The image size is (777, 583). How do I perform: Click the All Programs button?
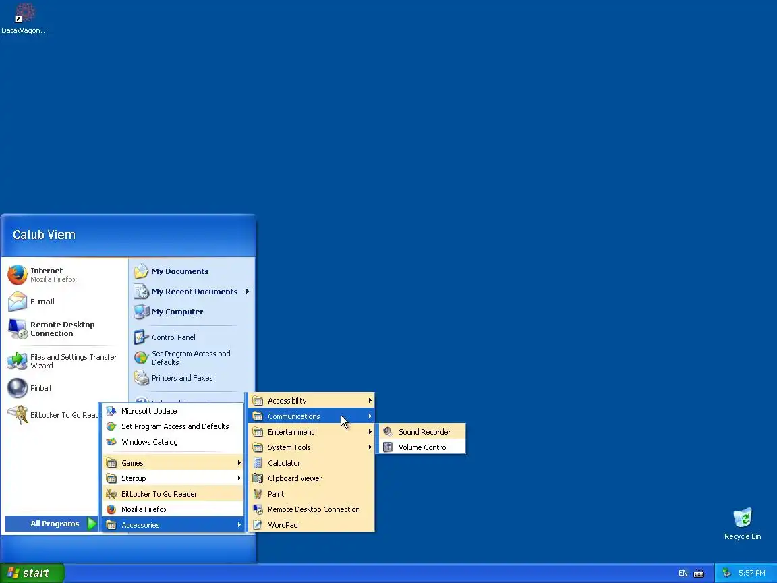[51, 524]
